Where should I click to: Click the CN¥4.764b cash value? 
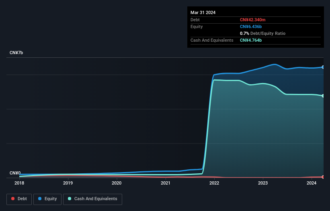(x=251, y=40)
